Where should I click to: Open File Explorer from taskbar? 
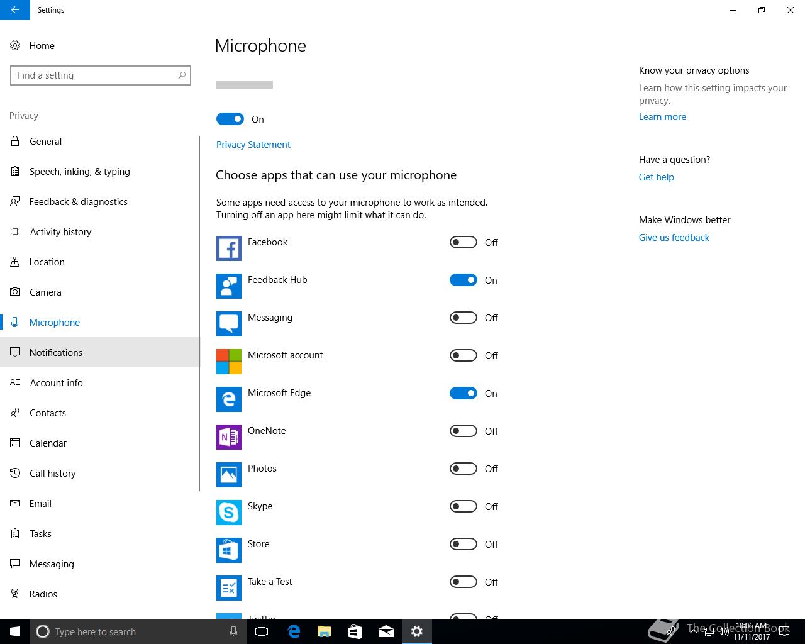[x=324, y=631]
